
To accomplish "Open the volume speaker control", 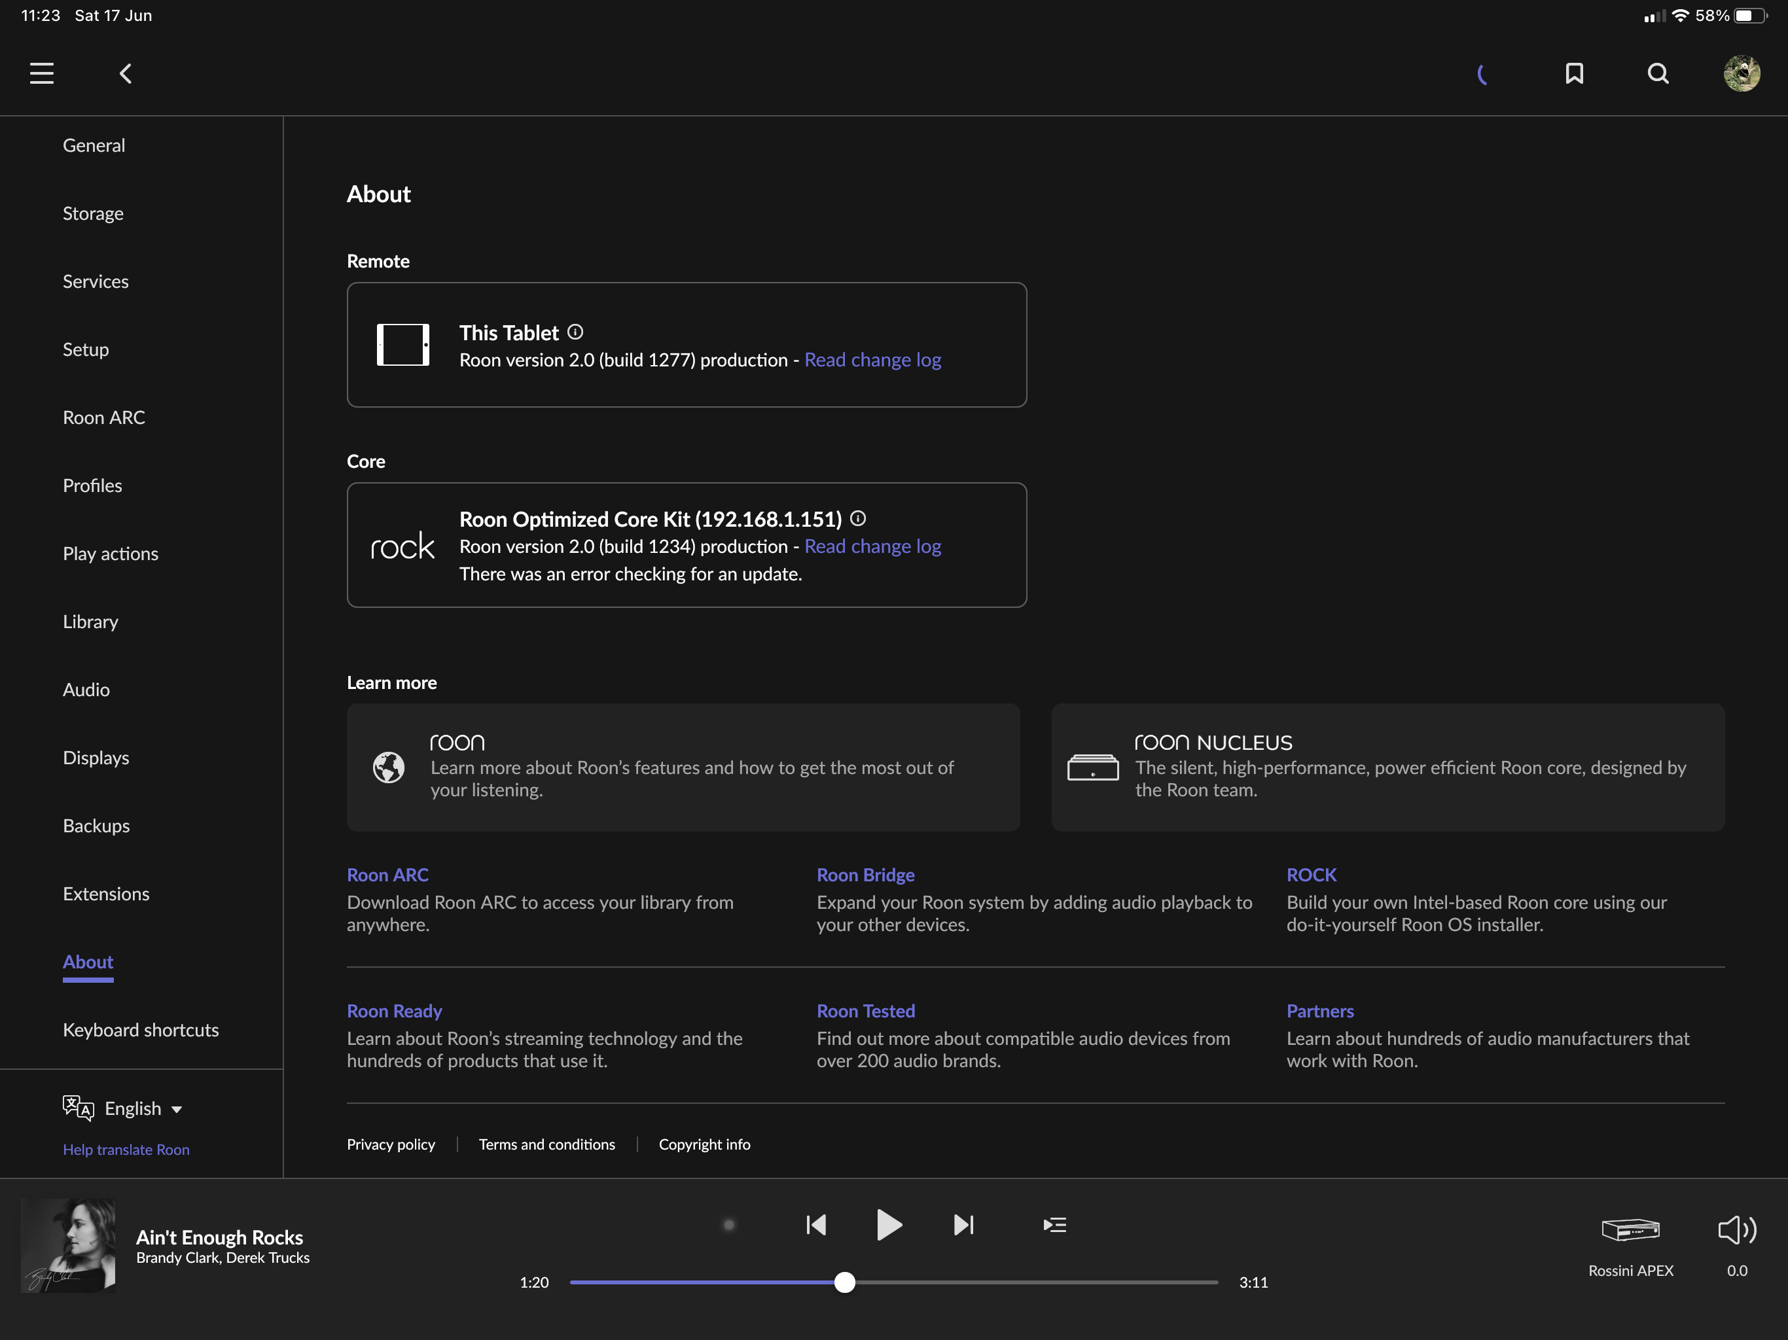I will pos(1736,1230).
